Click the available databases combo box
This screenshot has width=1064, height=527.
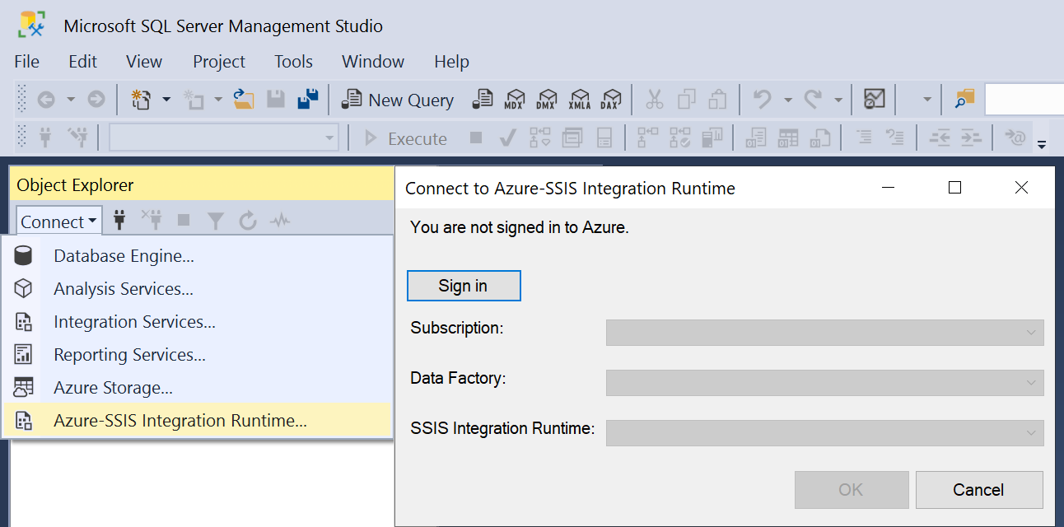point(224,138)
